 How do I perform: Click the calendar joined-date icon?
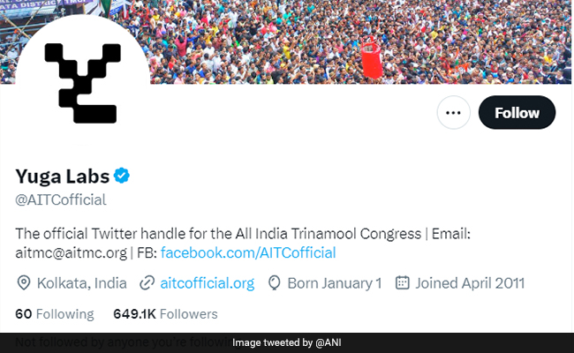tap(403, 283)
